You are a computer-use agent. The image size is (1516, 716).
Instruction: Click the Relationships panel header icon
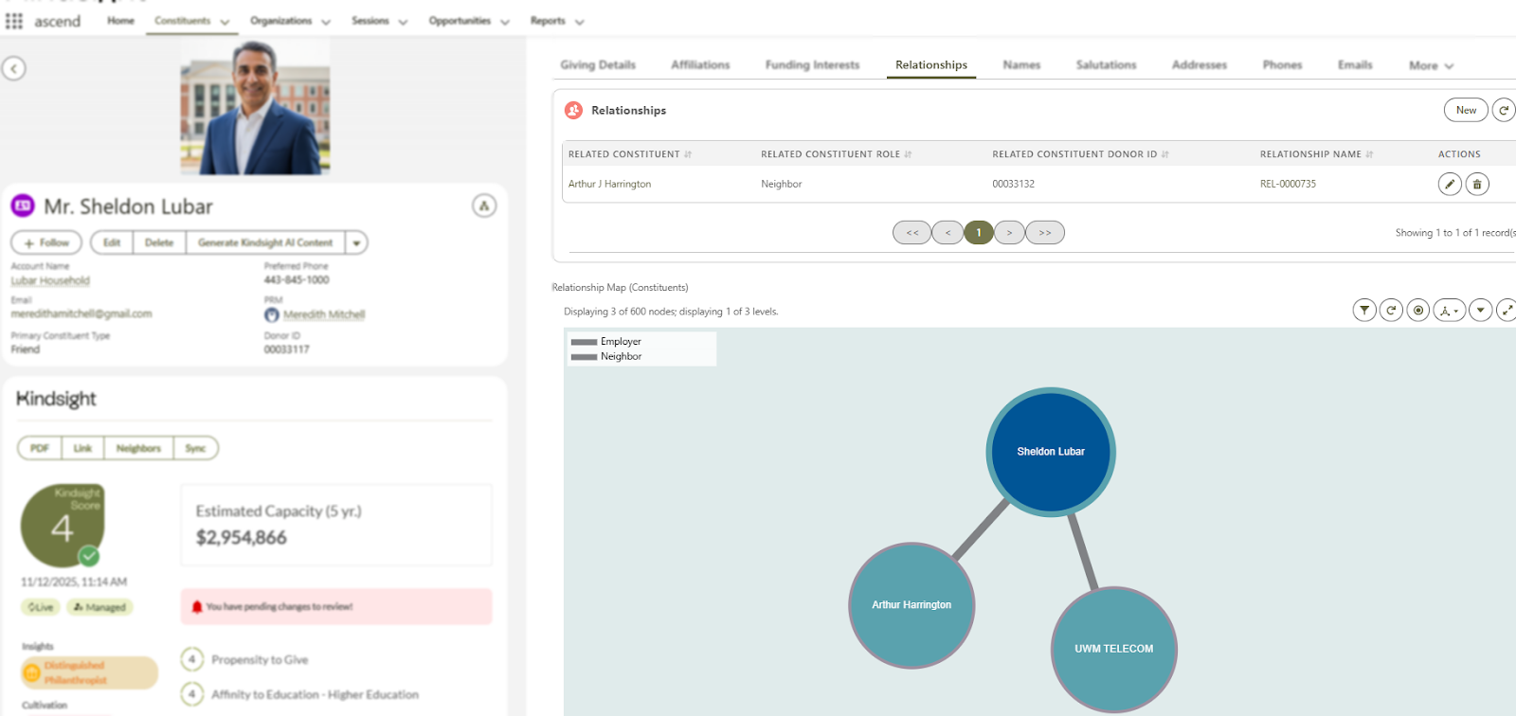tap(573, 110)
